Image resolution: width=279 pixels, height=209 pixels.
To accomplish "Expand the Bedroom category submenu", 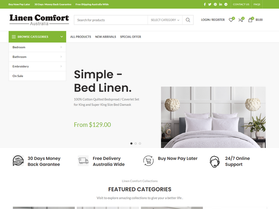I will [x=61, y=47].
